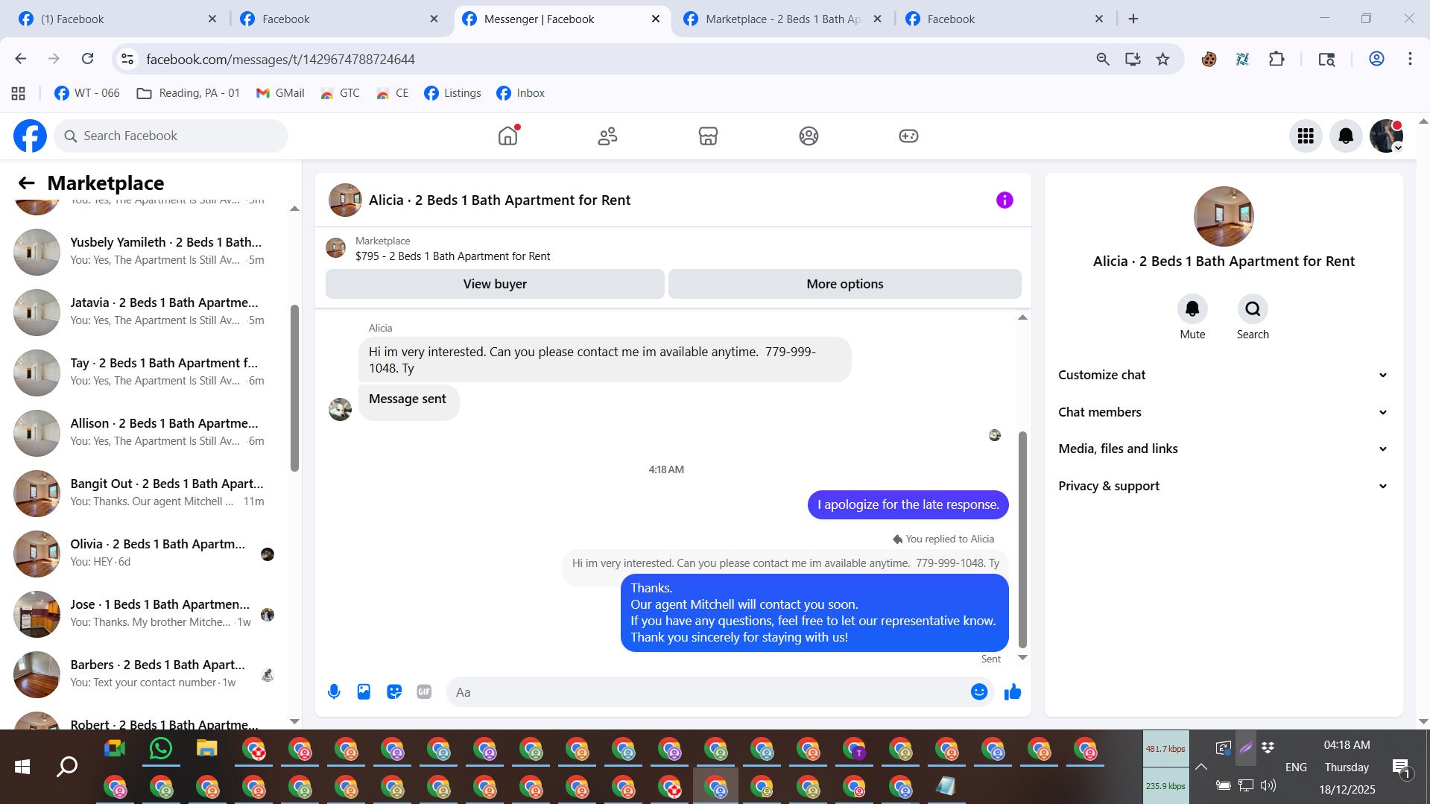Mute the Alicia conversation

click(1192, 308)
